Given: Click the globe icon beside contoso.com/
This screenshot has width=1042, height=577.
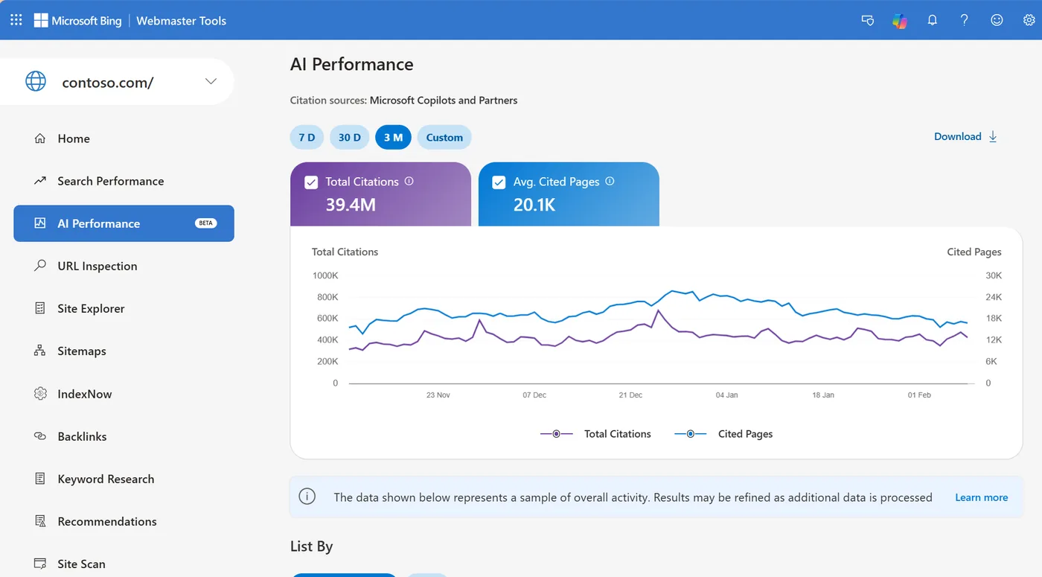Looking at the screenshot, I should [x=36, y=81].
